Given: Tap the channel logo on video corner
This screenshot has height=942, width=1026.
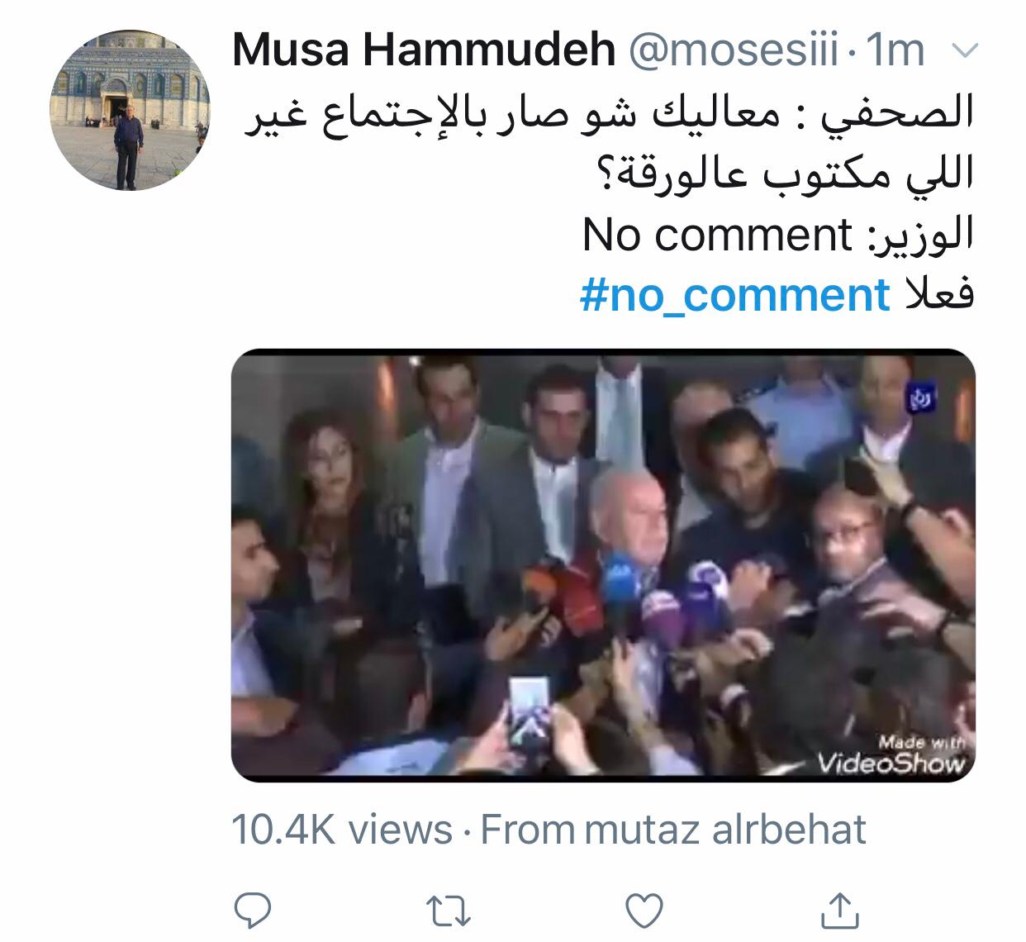Looking at the screenshot, I should tap(922, 398).
